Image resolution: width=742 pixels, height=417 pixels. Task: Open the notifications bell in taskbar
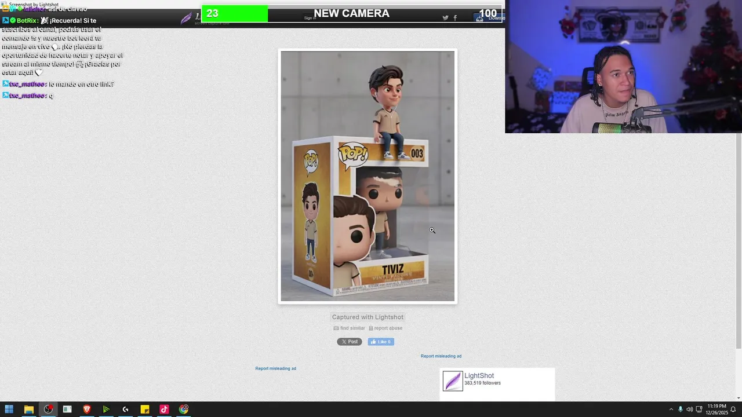(733, 409)
